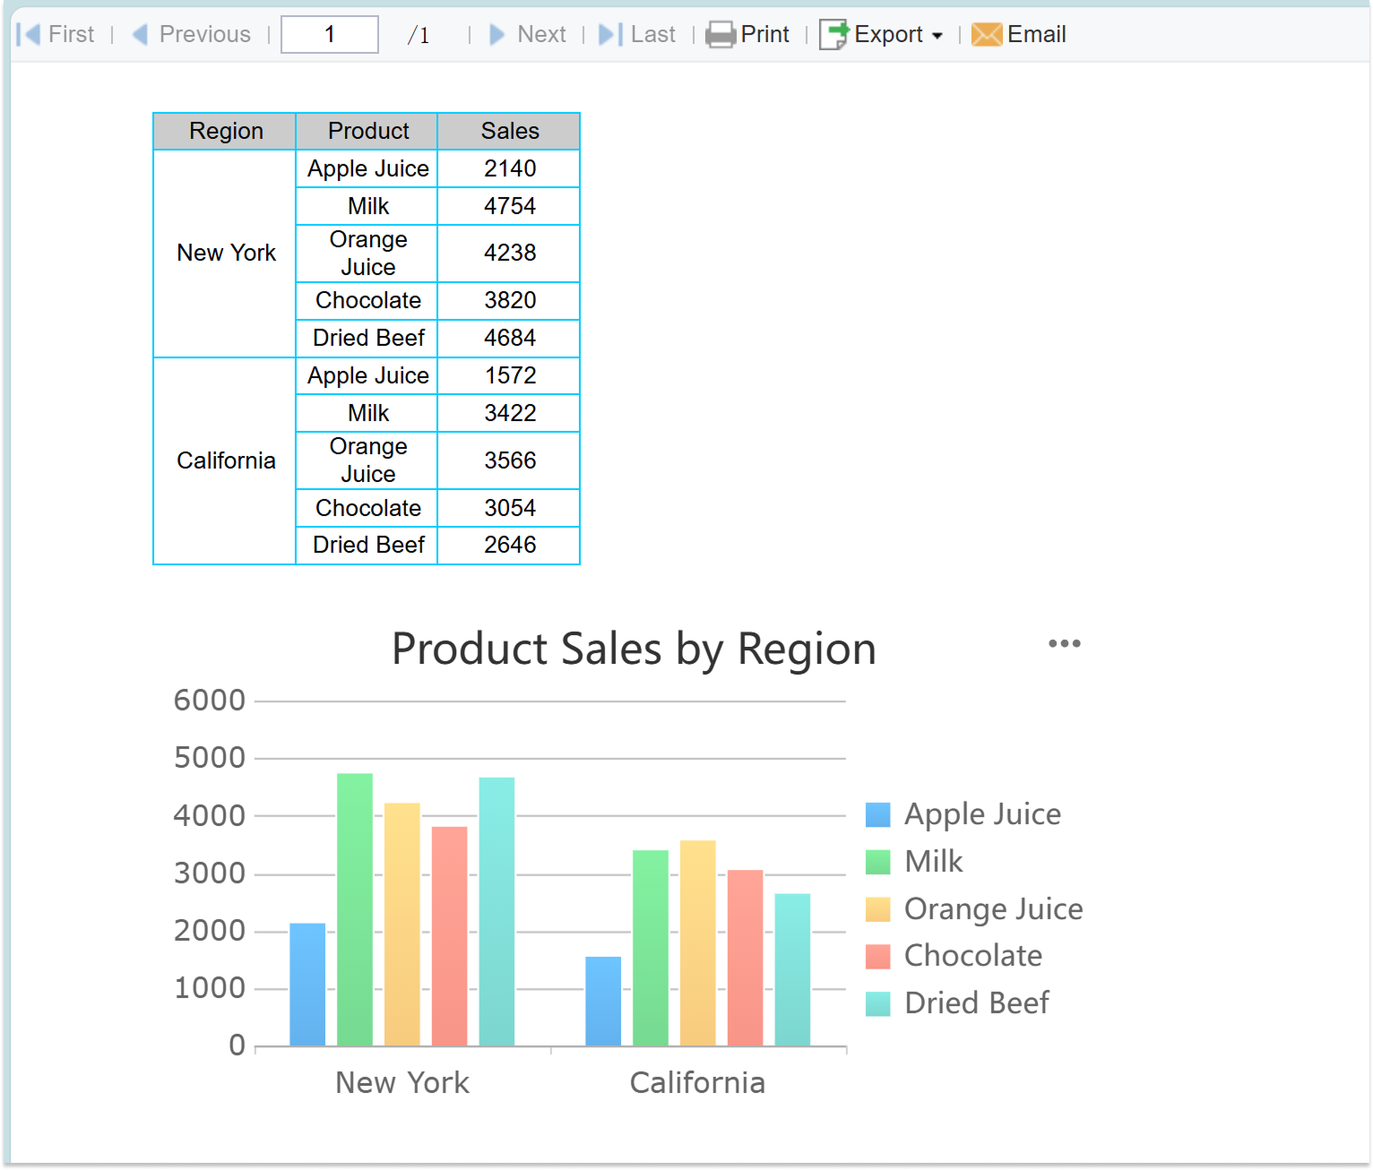1373x1170 pixels.
Task: Click the Next page triangle icon
Action: pos(497,35)
